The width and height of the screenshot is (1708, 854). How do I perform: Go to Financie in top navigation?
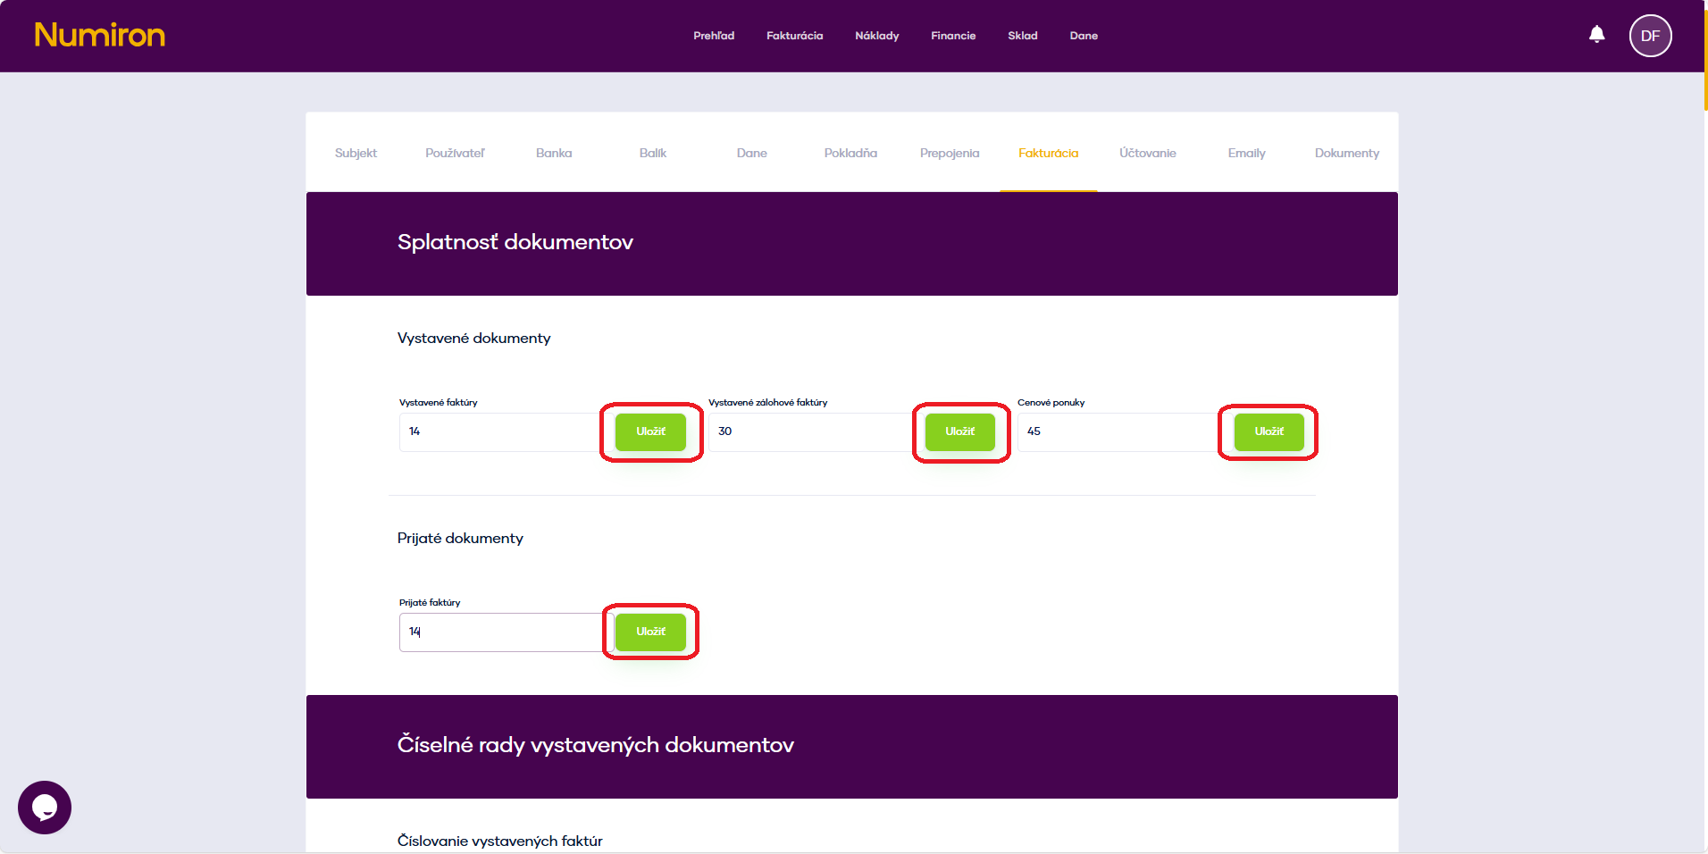[952, 36]
